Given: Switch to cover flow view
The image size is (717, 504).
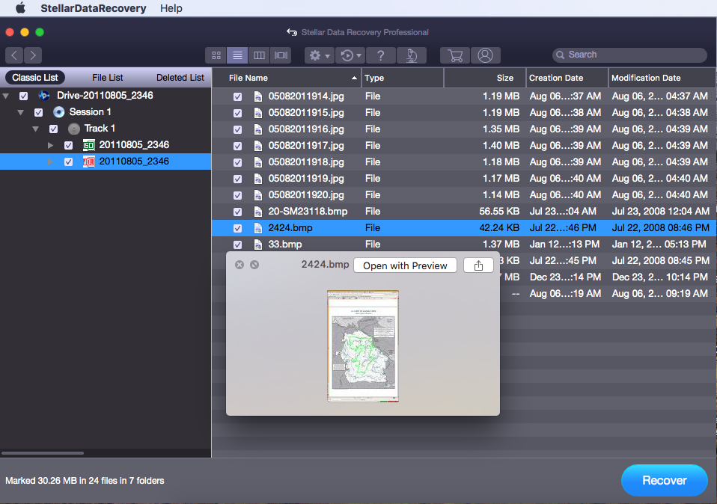Looking at the screenshot, I should pos(281,55).
